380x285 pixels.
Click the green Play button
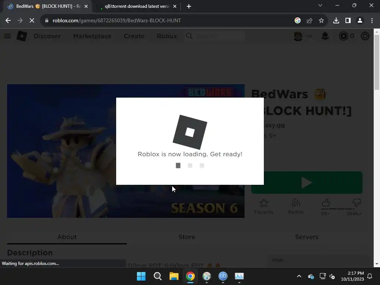307,183
